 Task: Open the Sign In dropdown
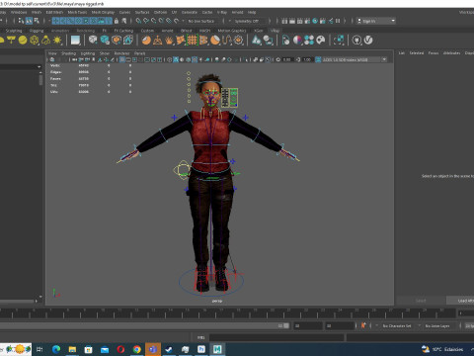click(x=376, y=21)
